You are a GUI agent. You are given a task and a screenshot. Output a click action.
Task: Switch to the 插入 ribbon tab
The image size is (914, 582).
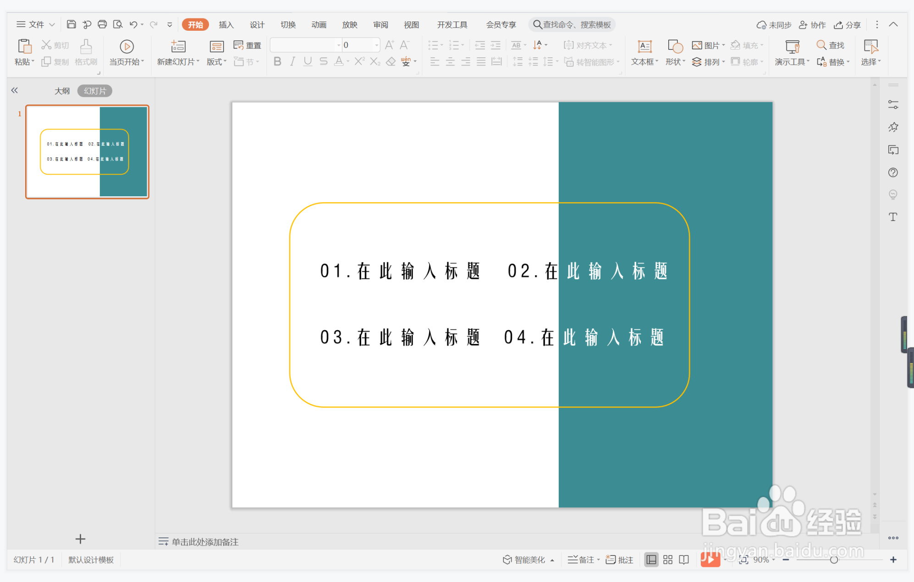[226, 24]
